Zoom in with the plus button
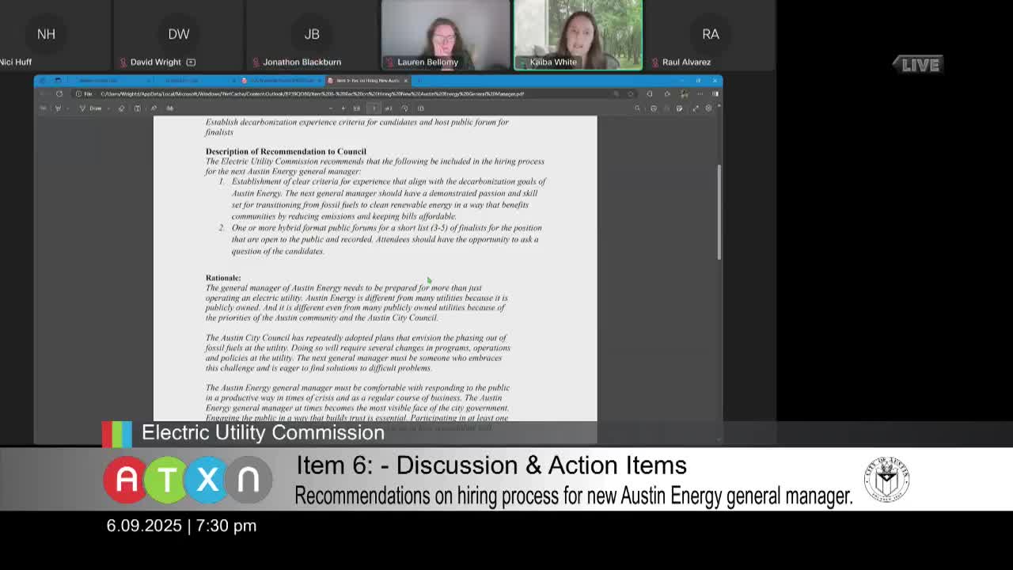This screenshot has height=570, width=1013. click(x=343, y=108)
